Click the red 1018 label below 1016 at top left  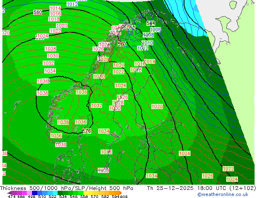click(x=54, y=19)
